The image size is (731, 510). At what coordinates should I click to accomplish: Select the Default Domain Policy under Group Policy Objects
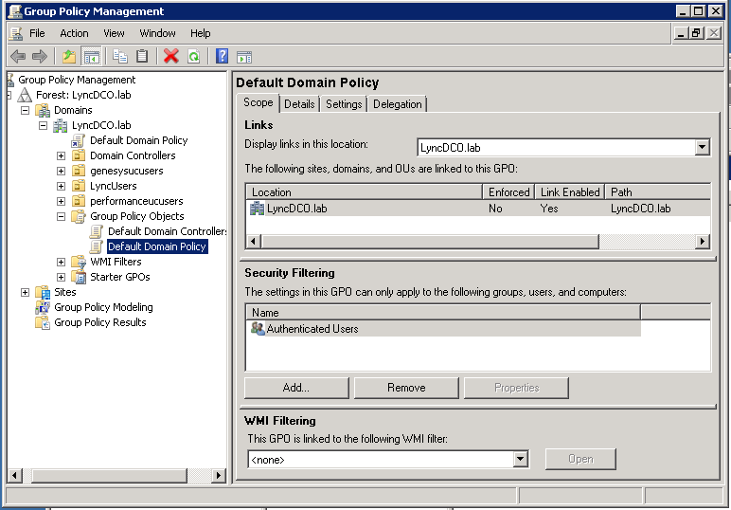point(157,246)
